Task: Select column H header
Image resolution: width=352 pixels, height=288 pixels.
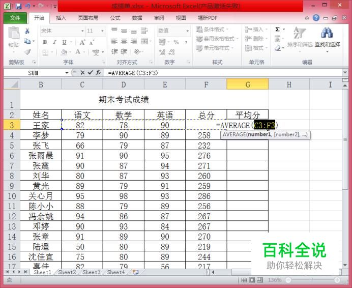Action: click(289, 84)
